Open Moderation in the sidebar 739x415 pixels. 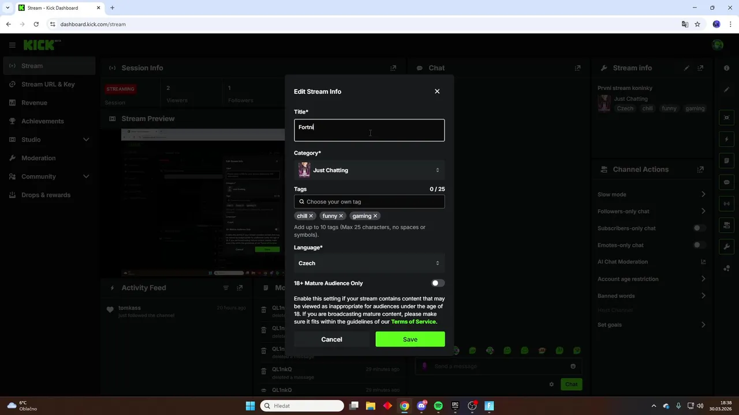point(49,158)
